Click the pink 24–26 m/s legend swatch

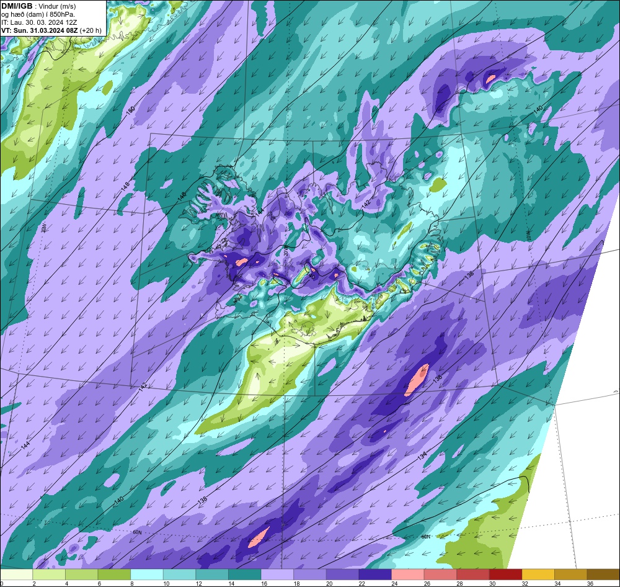tap(408, 575)
